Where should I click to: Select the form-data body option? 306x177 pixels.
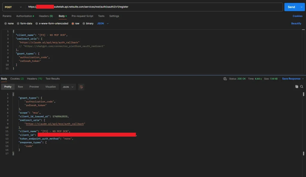tap(24, 23)
